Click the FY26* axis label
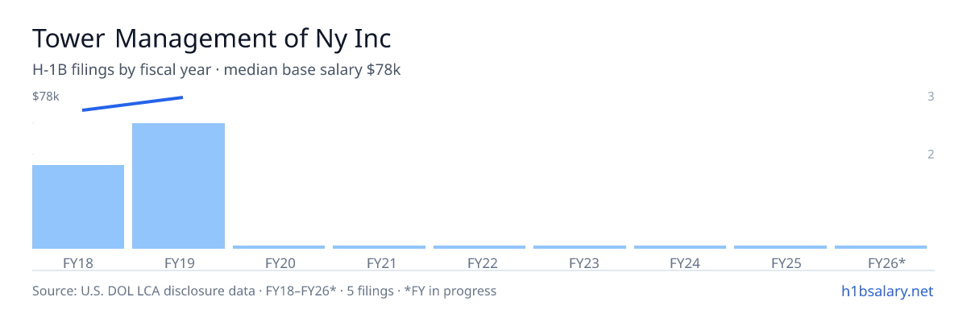The image size is (967, 322). [x=886, y=262]
